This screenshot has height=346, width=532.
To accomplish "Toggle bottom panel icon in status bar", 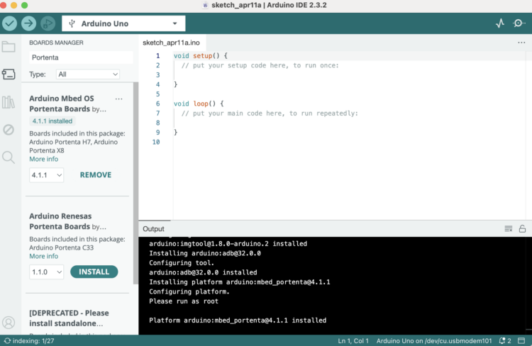I will coord(521,340).
